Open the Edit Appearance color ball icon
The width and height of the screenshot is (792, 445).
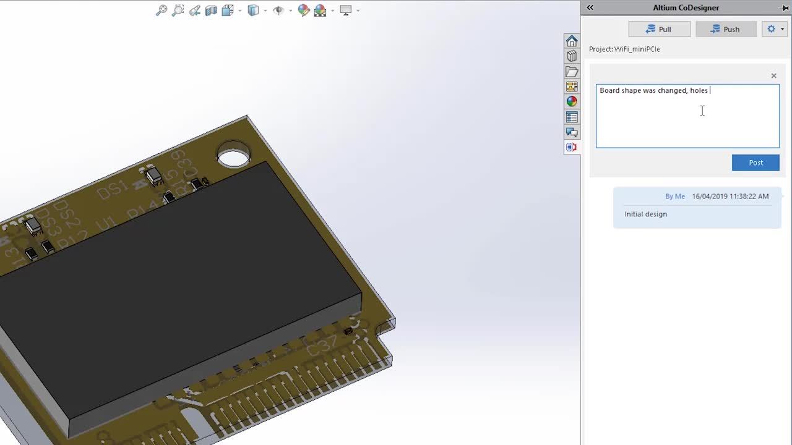click(x=304, y=11)
